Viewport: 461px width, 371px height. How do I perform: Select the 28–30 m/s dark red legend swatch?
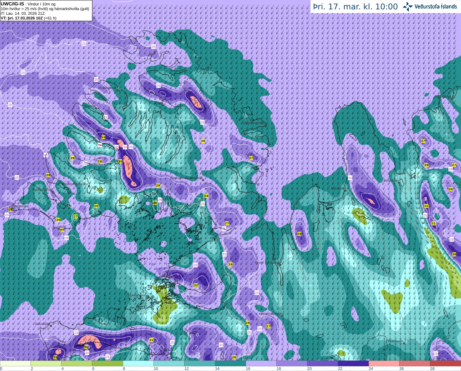[x=446, y=363]
